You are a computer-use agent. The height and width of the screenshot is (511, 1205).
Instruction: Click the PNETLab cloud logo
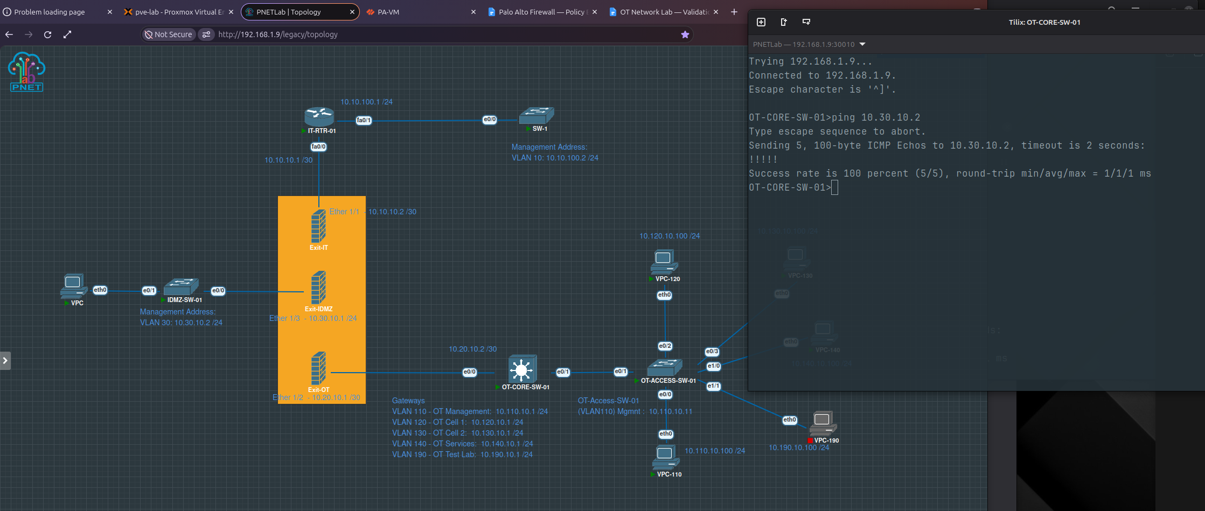coord(26,72)
